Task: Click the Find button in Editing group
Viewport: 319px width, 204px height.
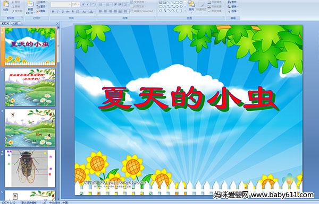Action: [232, 2]
